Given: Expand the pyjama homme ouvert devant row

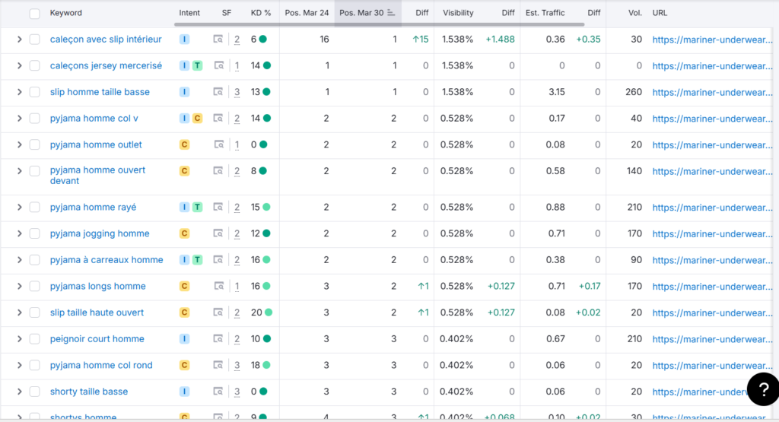Looking at the screenshot, I should 19,171.
